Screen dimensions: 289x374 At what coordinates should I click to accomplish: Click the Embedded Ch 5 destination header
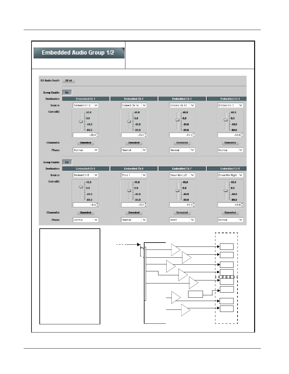85,169
